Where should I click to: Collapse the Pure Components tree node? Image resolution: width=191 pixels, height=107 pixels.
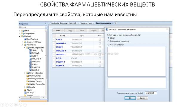25,48
